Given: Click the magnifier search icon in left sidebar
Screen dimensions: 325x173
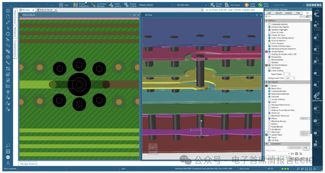Looking at the screenshot, I should 8,145.
